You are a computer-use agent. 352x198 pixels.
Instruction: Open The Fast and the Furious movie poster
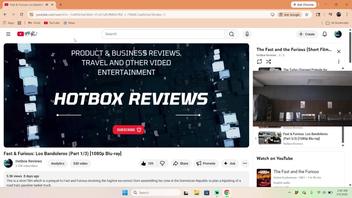pyautogui.click(x=264, y=178)
